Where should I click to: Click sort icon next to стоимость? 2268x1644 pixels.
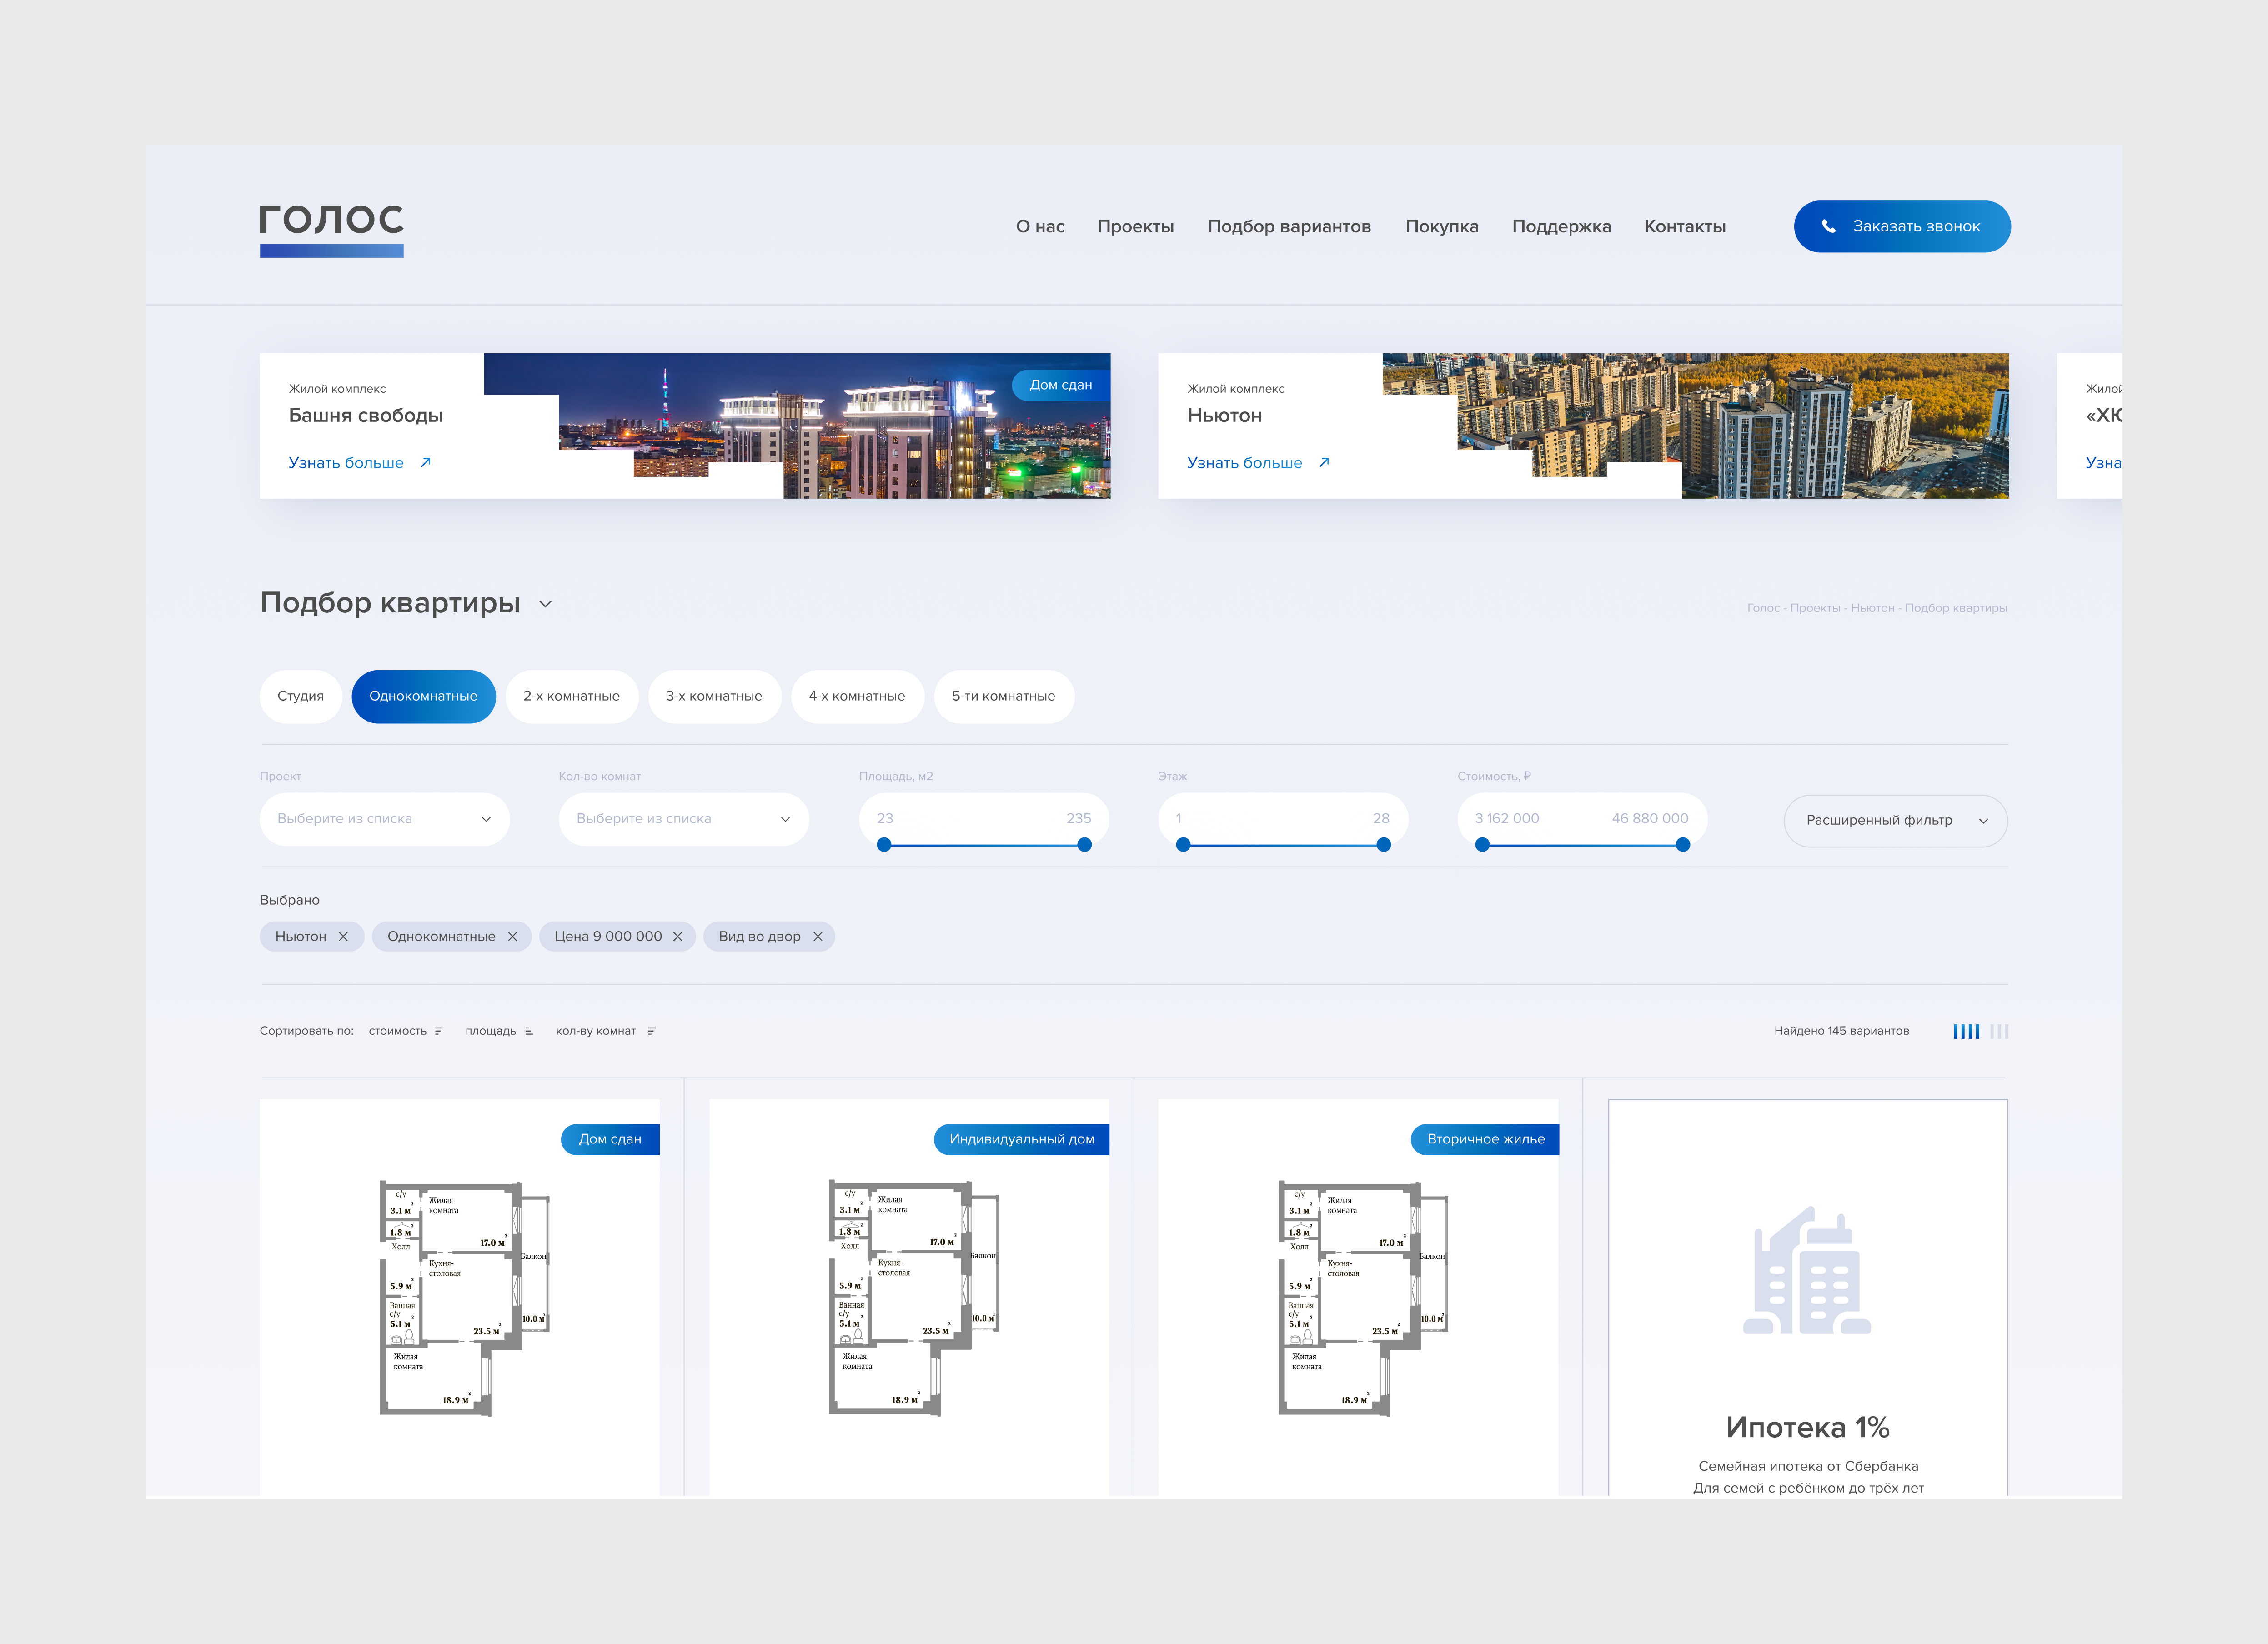(x=438, y=1031)
